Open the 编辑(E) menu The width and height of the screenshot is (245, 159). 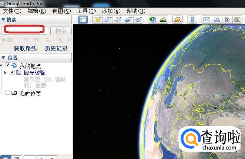tap(37, 11)
